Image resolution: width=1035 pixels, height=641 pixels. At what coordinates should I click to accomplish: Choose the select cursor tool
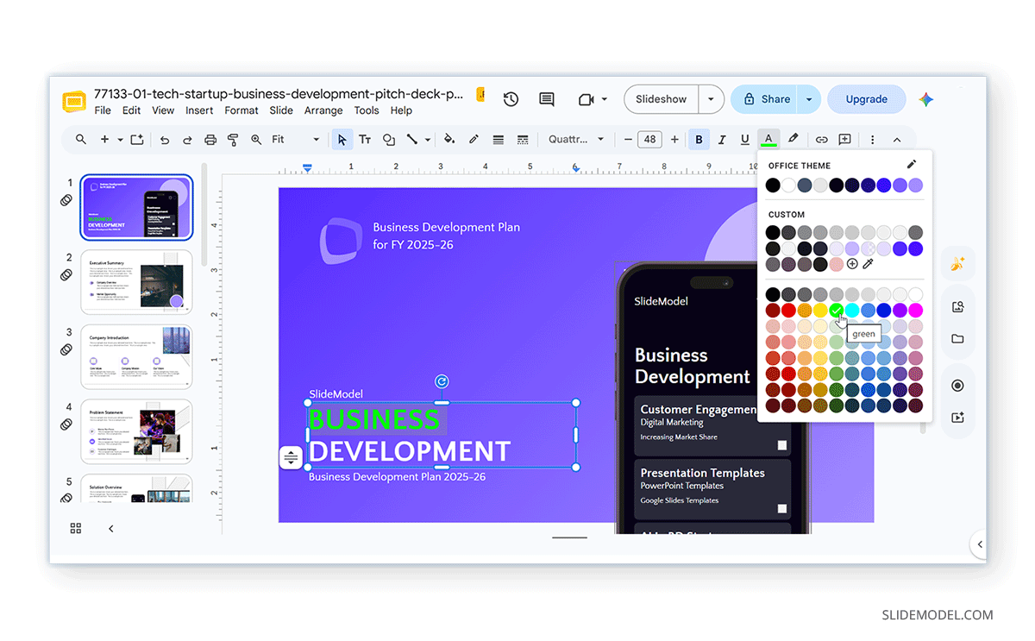342,139
